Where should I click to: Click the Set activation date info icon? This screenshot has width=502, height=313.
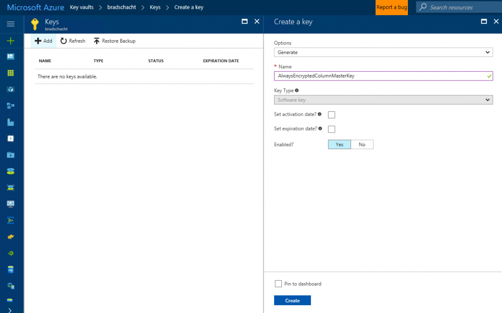pyautogui.click(x=320, y=114)
